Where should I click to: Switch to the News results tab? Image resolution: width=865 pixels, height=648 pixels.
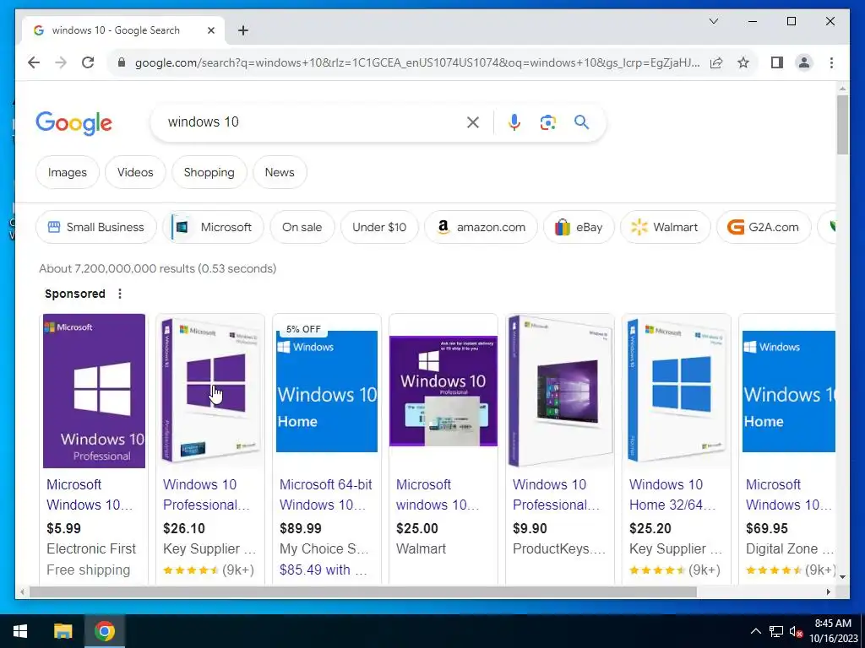coord(280,172)
